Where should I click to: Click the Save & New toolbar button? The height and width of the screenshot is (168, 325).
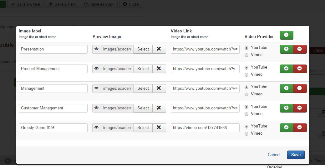click(x=62, y=4)
